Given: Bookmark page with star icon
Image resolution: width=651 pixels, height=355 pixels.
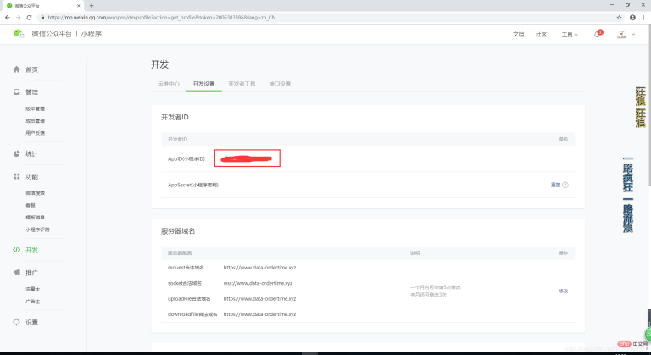Looking at the screenshot, I should coord(619,18).
